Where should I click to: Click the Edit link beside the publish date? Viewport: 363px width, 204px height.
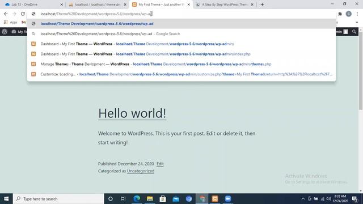(160, 164)
